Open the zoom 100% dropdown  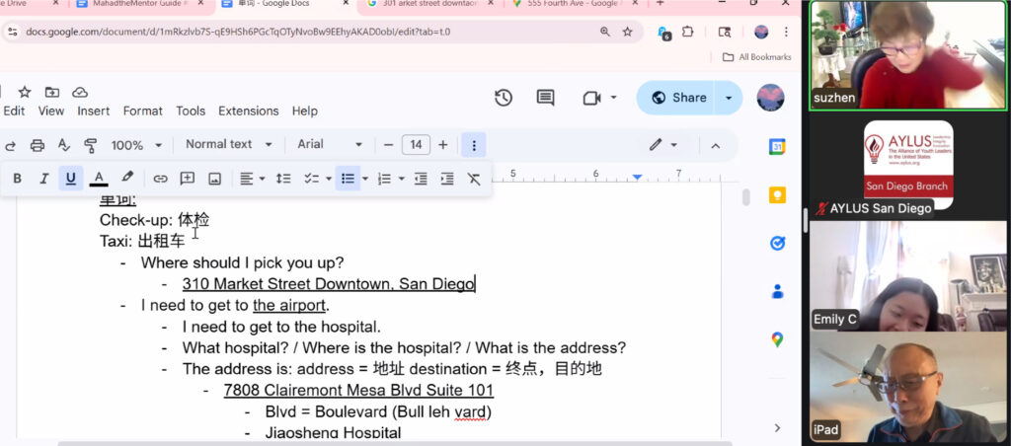click(136, 145)
